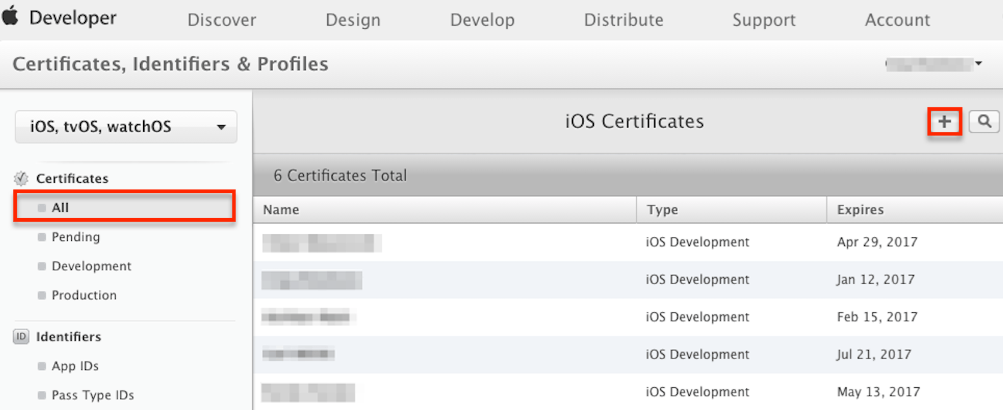Click iOS Development type in Feb 15 row
This screenshot has width=1003, height=410.
697,317
